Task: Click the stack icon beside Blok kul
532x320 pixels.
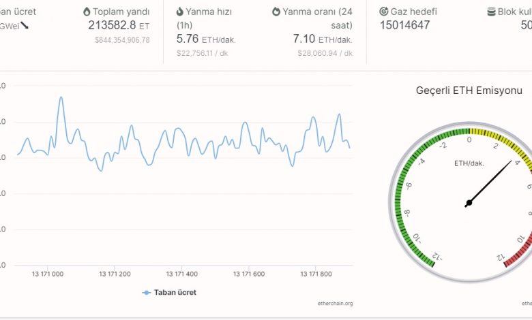Action: coord(491,12)
